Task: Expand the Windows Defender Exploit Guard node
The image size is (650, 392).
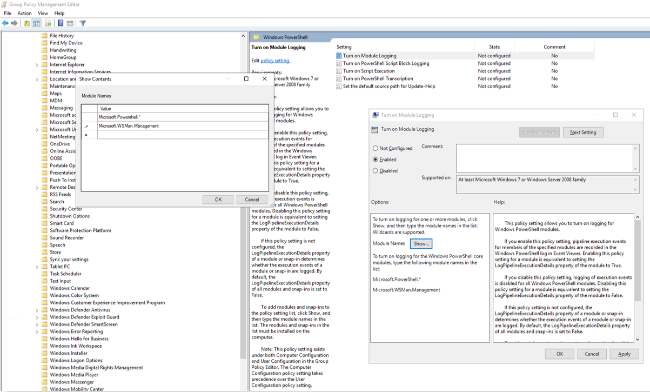Action: coord(37,317)
